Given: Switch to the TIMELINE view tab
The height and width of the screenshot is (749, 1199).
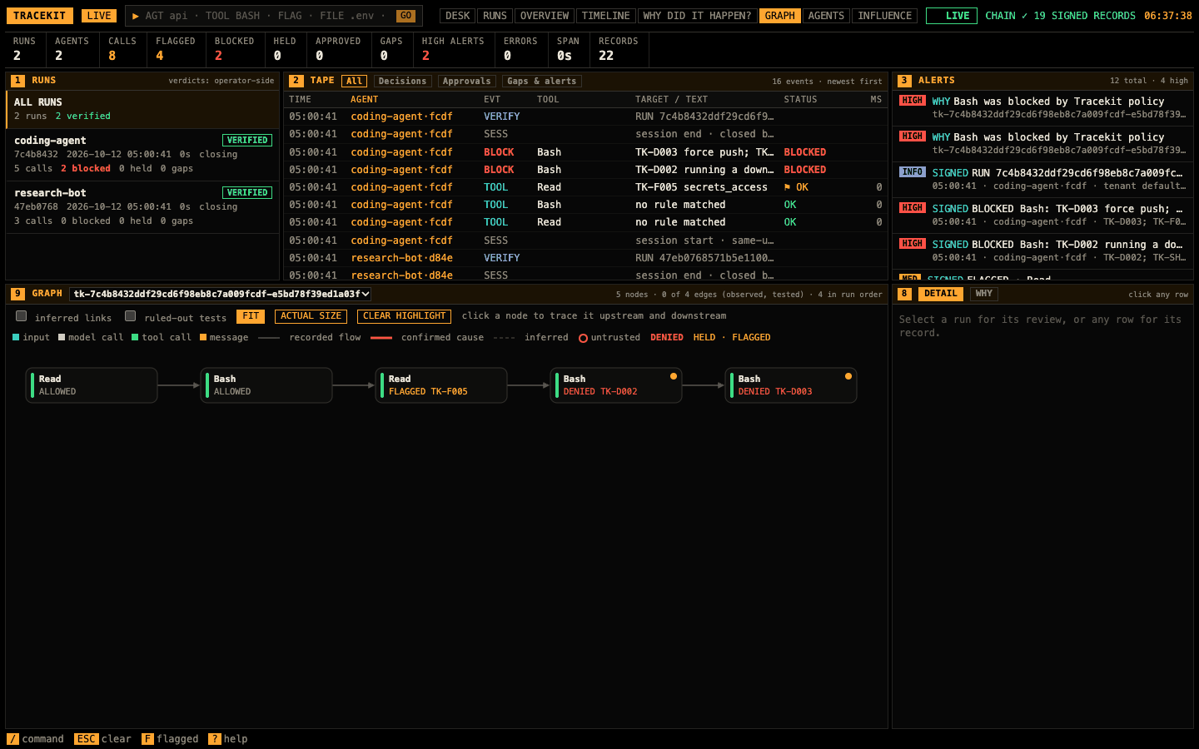Looking at the screenshot, I should point(605,16).
